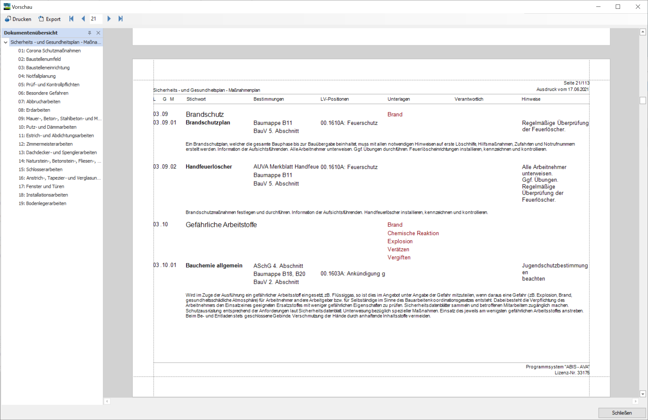Image resolution: width=648 pixels, height=420 pixels.
Task: Pin the Dokumentenübersicht panel
Action: point(89,33)
